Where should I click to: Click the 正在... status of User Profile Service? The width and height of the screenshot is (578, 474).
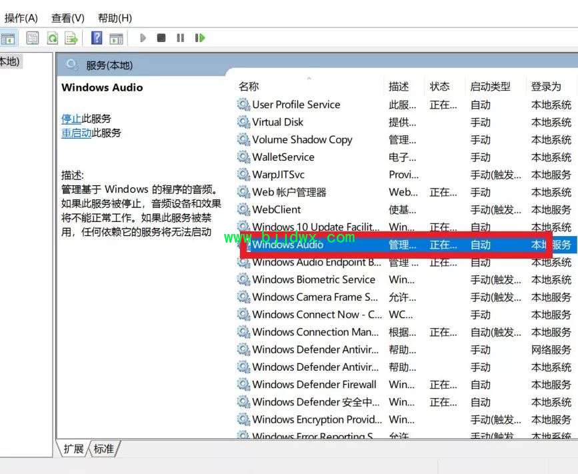[x=443, y=105]
